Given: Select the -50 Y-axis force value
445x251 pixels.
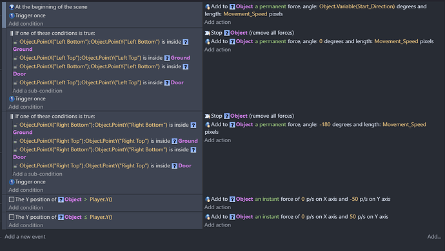Looking at the screenshot, I should coord(353,199).
